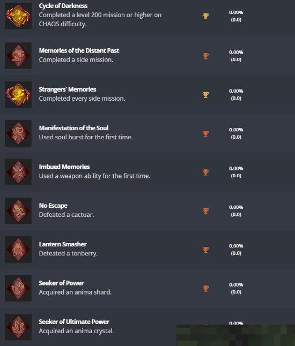The height and width of the screenshot is (346, 295).
Task: Open the No Escape achievement title
Action: pos(53,206)
